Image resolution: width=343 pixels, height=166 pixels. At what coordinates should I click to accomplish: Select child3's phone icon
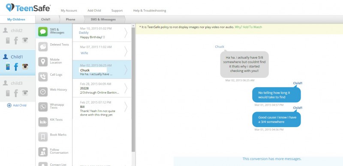[8, 93]
